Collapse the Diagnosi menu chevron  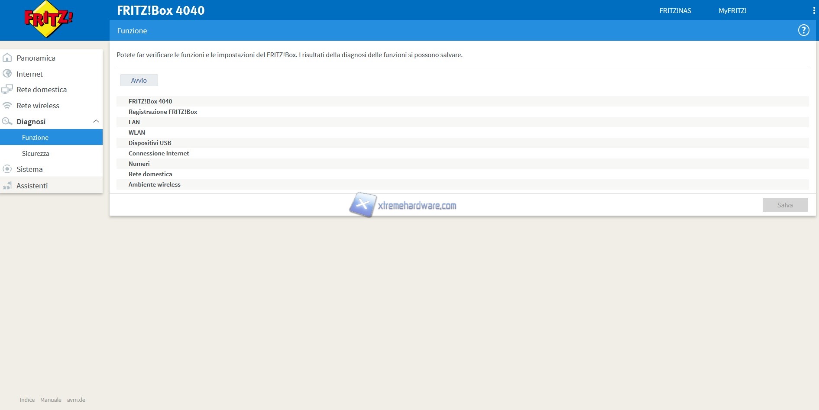(x=96, y=122)
